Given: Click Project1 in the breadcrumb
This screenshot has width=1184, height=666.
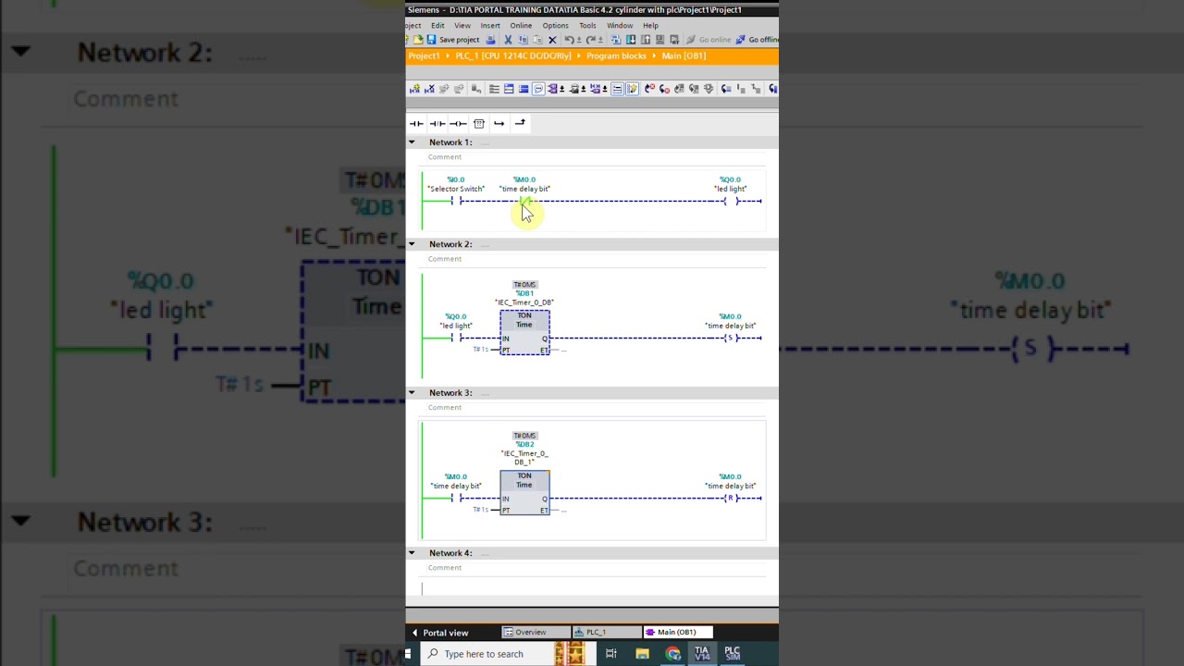Looking at the screenshot, I should click(424, 55).
